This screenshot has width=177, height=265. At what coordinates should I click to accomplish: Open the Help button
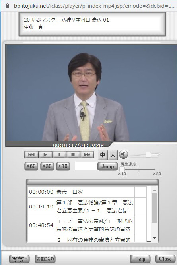pyautogui.click(x=140, y=259)
